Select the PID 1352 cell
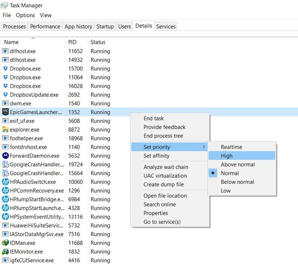This screenshot has height=264, width=298. pos(74,112)
